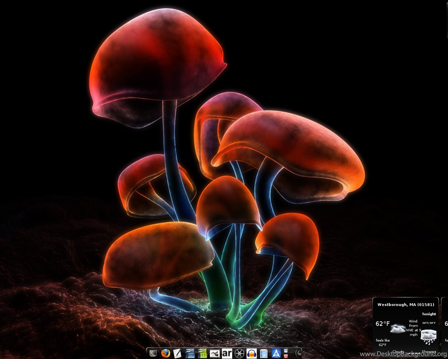Click the second weather widget at right edge

click(x=445, y=324)
